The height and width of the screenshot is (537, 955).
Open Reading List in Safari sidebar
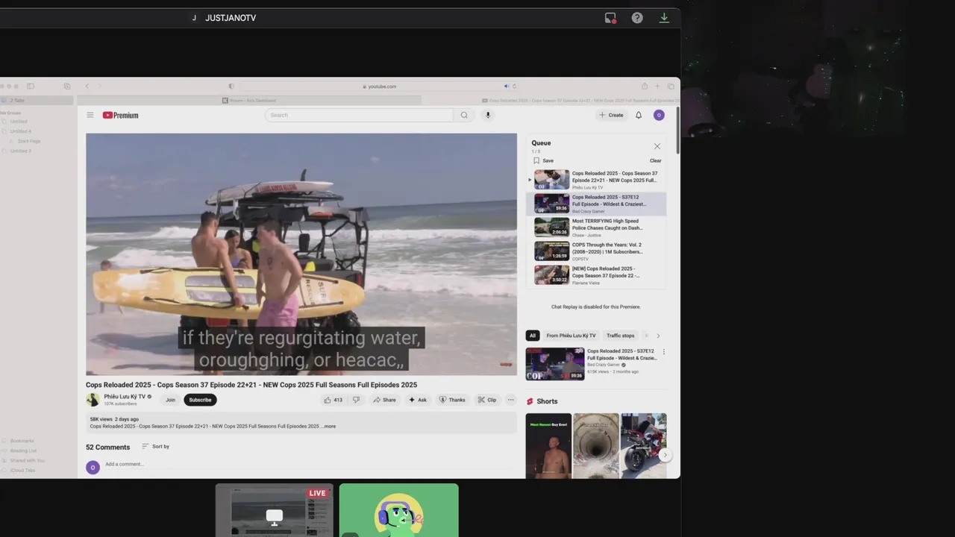pyautogui.click(x=23, y=450)
